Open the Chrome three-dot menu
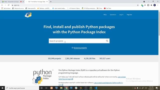The height and width of the screenshot is (90, 160). pyautogui.click(x=158, y=5)
